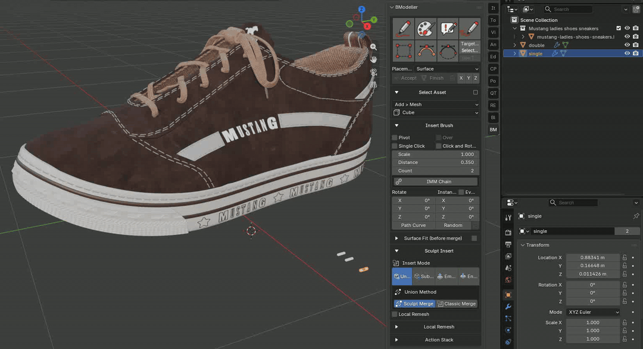This screenshot has height=349, width=643.
Task: Choose the rectangle selection shape tool
Action: (404, 51)
